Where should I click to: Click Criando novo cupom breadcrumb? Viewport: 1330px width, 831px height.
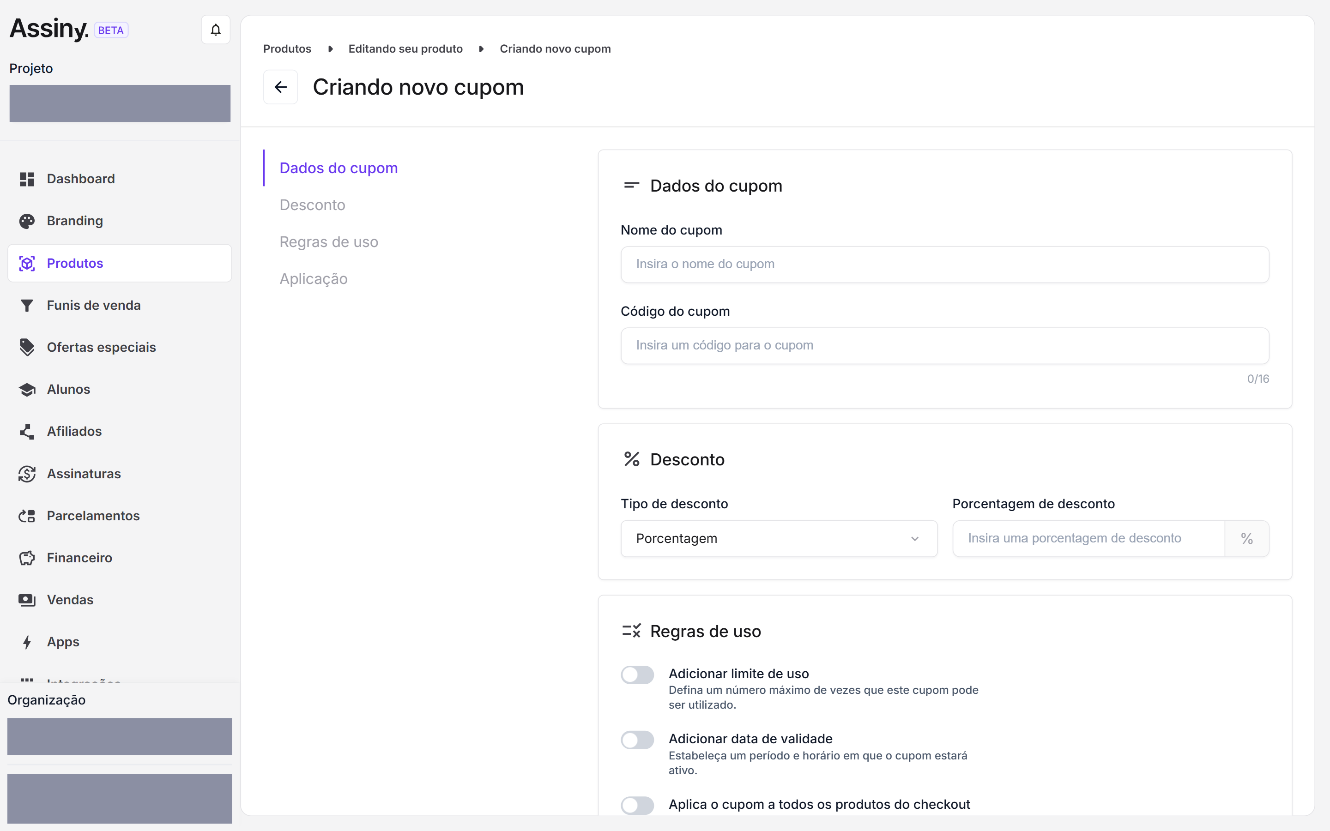[555, 48]
